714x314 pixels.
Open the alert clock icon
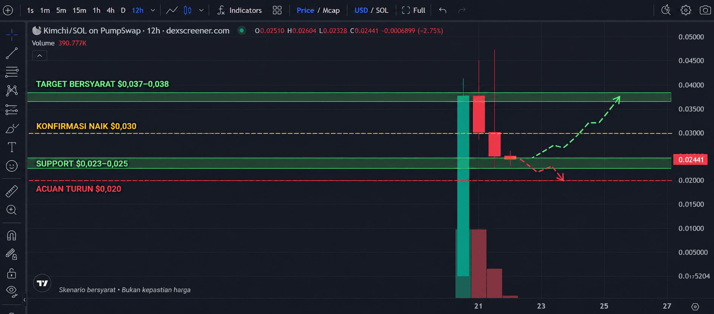click(x=666, y=10)
